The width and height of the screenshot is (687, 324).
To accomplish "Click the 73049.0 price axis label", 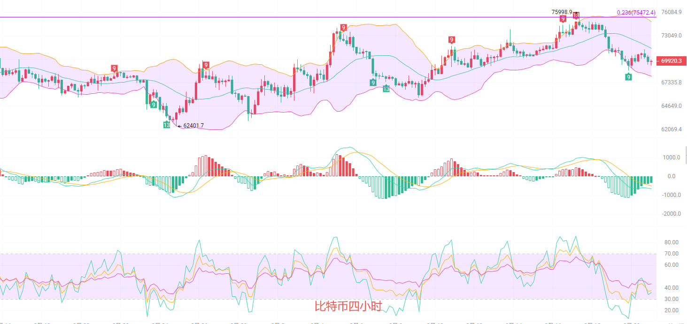I will point(672,36).
